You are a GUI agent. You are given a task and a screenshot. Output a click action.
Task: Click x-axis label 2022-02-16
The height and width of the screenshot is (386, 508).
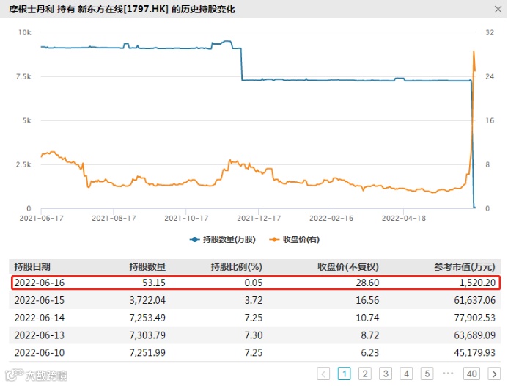click(331, 218)
